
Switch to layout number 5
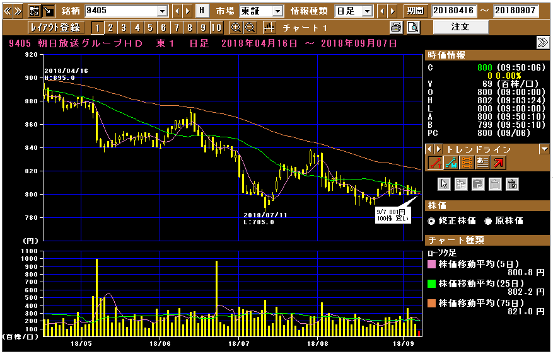(150, 27)
